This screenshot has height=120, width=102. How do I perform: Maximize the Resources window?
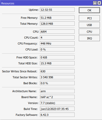point(95,3)
